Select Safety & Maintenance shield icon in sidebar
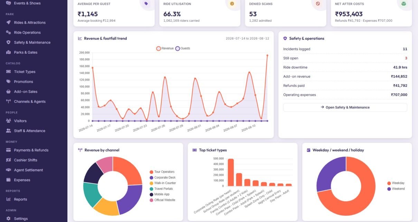The image size is (418, 222). click(x=8, y=43)
